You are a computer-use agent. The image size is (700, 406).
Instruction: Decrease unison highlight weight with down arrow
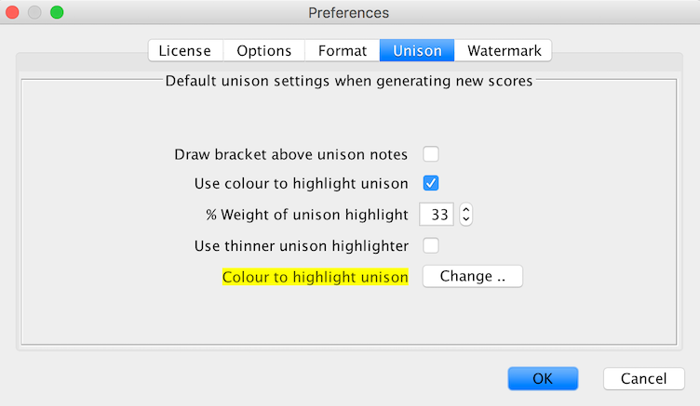coord(466,219)
